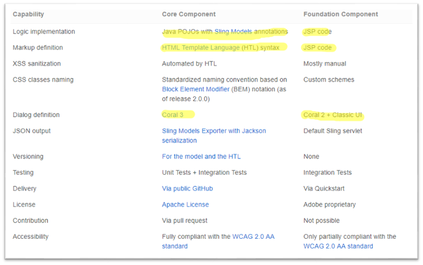This screenshot has height=265, width=423.
Task: Open the Apache License link
Action: pos(185,205)
